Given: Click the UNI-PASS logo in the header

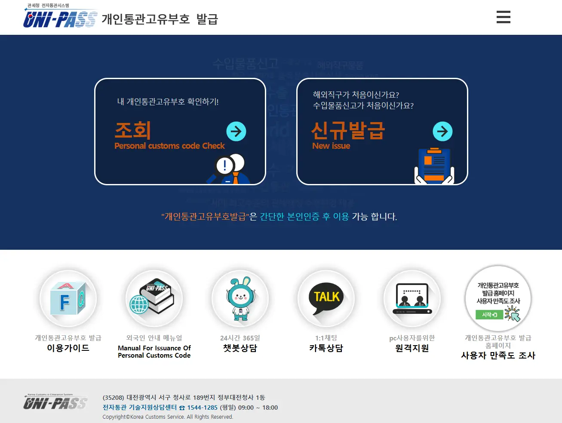Looking at the screenshot, I should pos(60,18).
